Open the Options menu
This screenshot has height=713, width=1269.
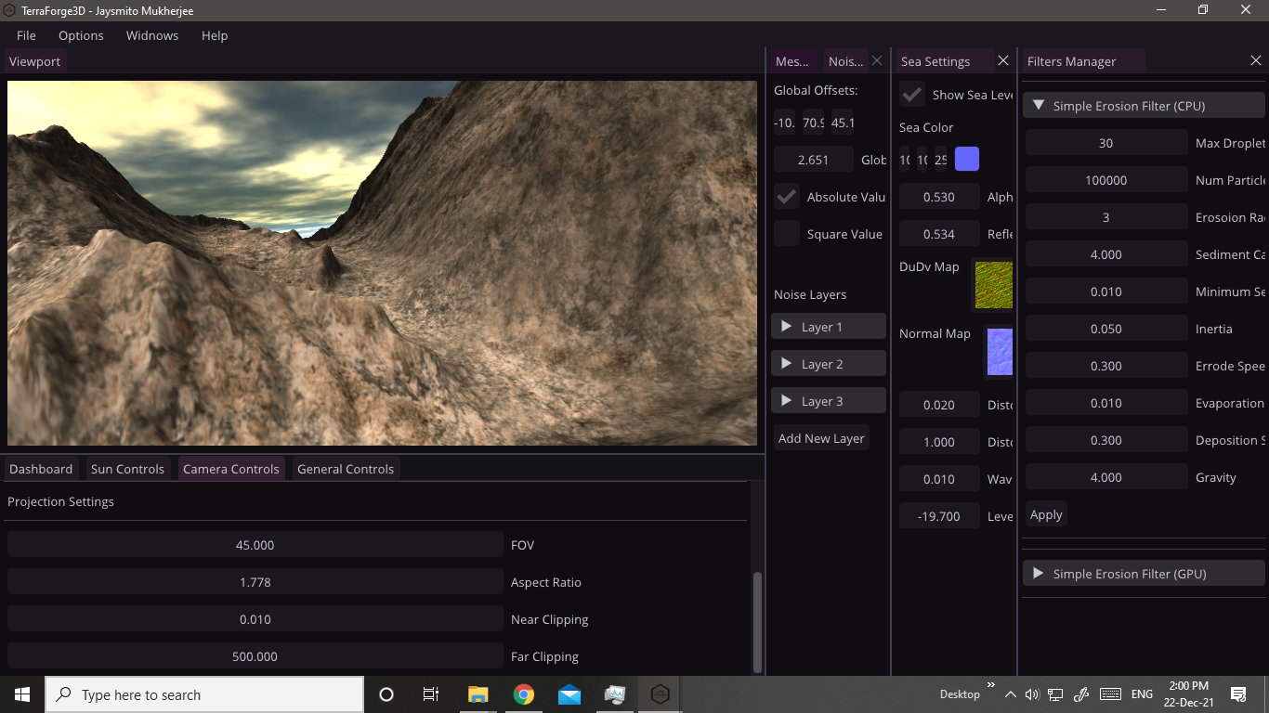click(81, 35)
